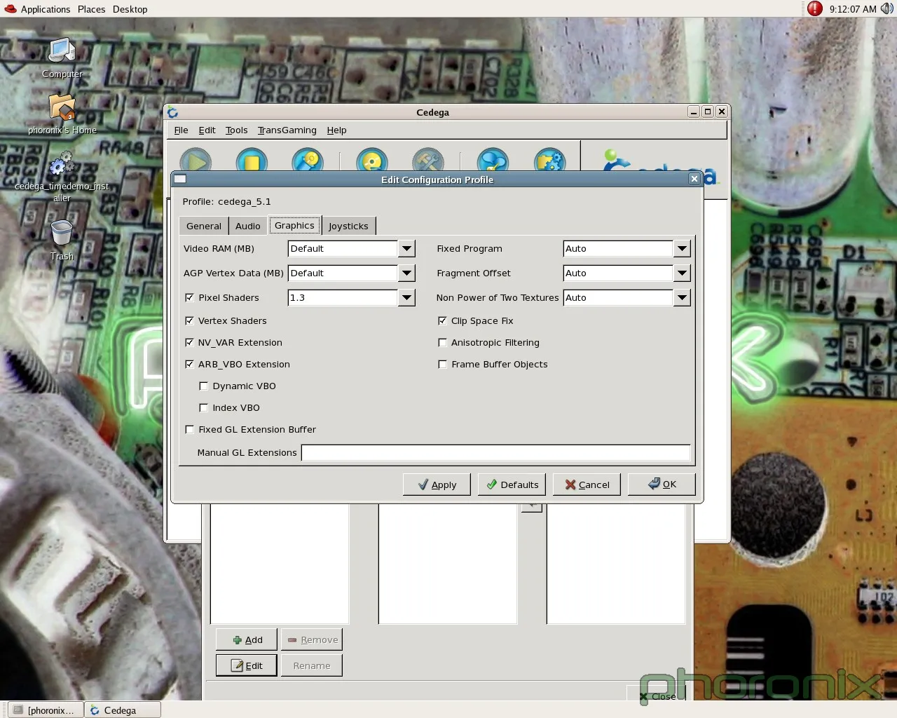The height and width of the screenshot is (718, 897).
Task: Click the CD drive toolbar icon in Cedega
Action: point(372,159)
